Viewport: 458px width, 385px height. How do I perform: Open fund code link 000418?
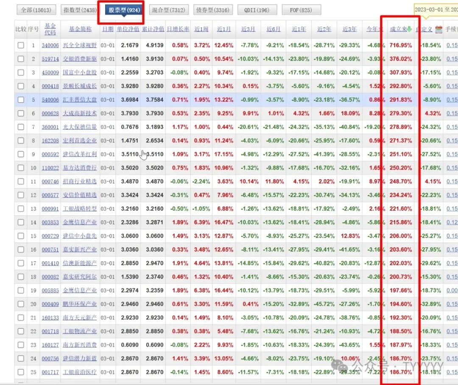[x=50, y=86]
